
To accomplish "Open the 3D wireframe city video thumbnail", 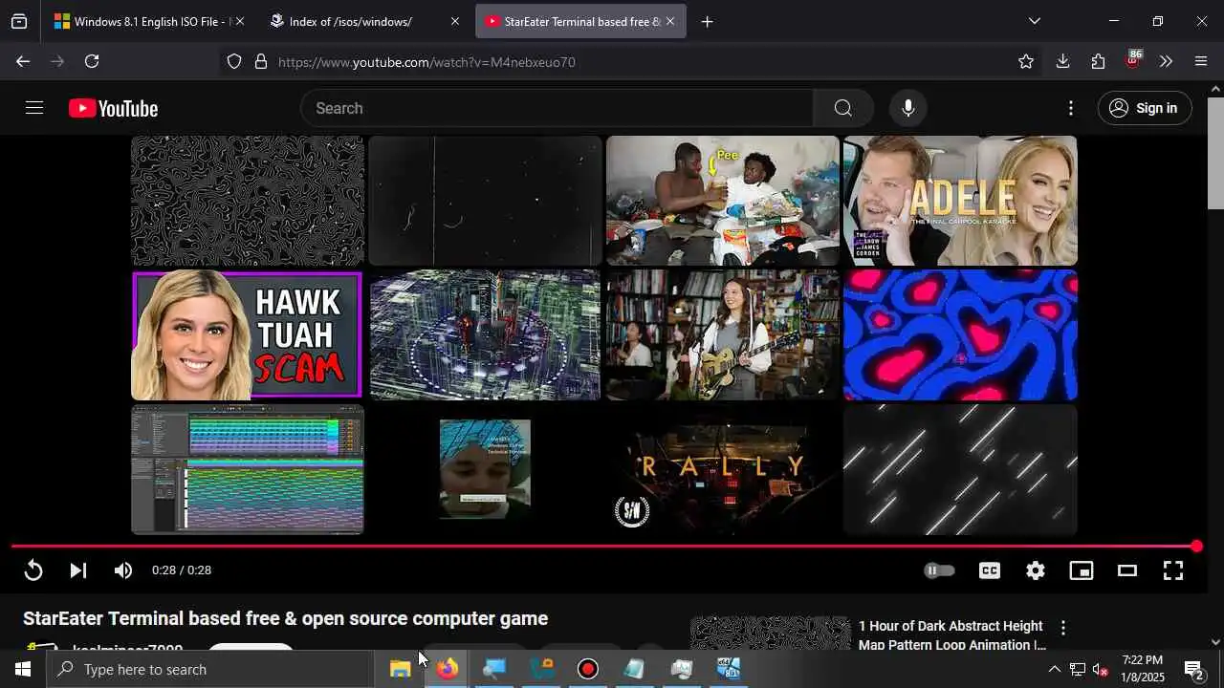I will point(485,334).
